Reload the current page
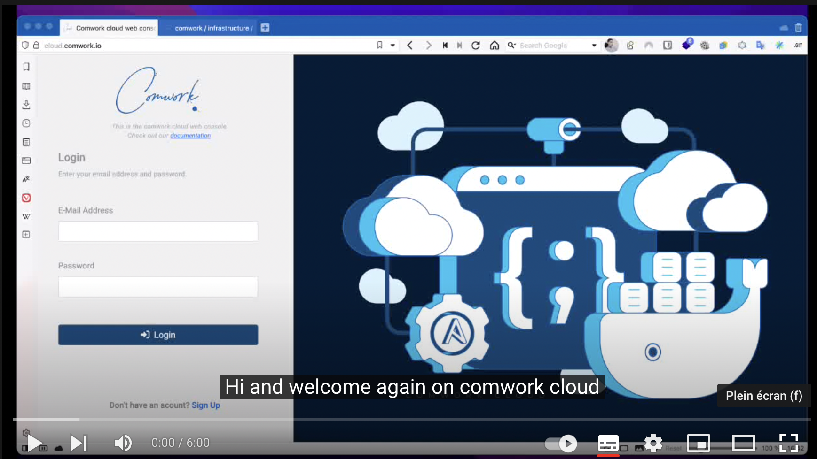The image size is (817, 459). click(x=476, y=45)
